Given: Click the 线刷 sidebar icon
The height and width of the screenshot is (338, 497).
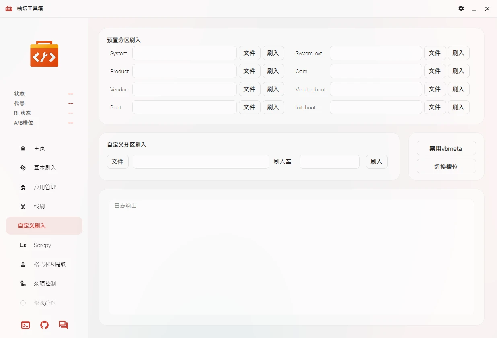Looking at the screenshot, I should point(23,206).
